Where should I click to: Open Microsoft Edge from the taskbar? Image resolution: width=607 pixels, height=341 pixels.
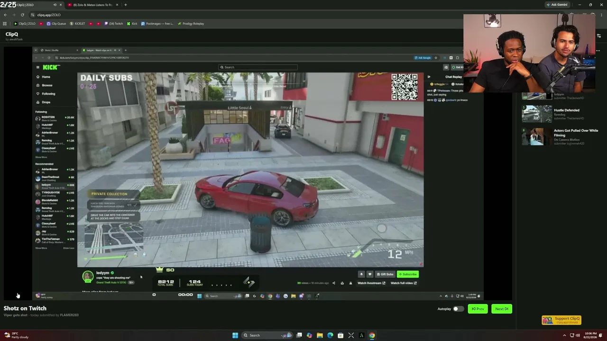click(330, 335)
